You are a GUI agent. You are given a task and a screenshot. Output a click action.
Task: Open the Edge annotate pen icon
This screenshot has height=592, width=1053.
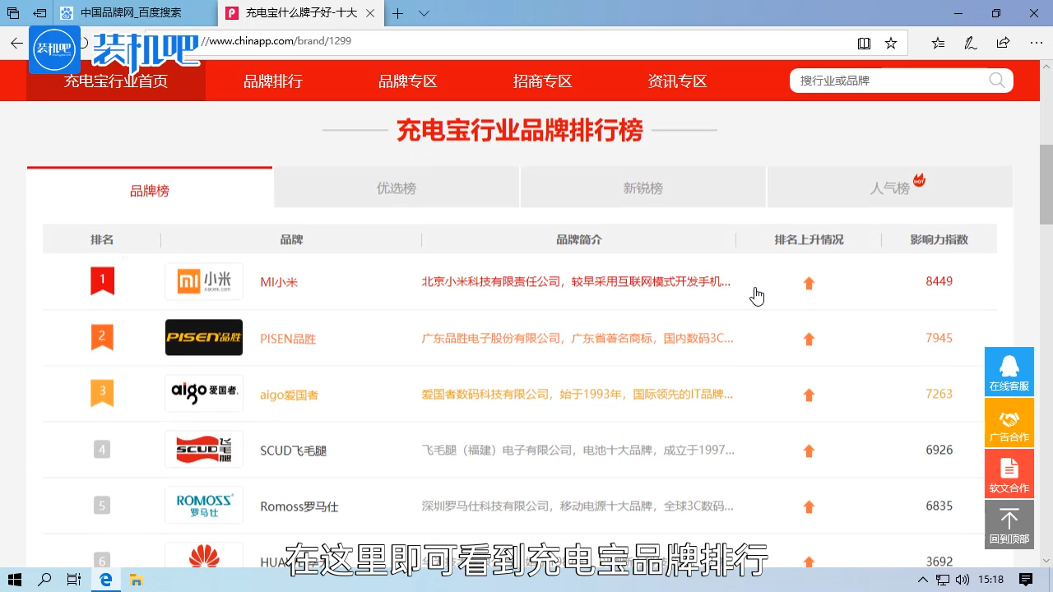(971, 42)
